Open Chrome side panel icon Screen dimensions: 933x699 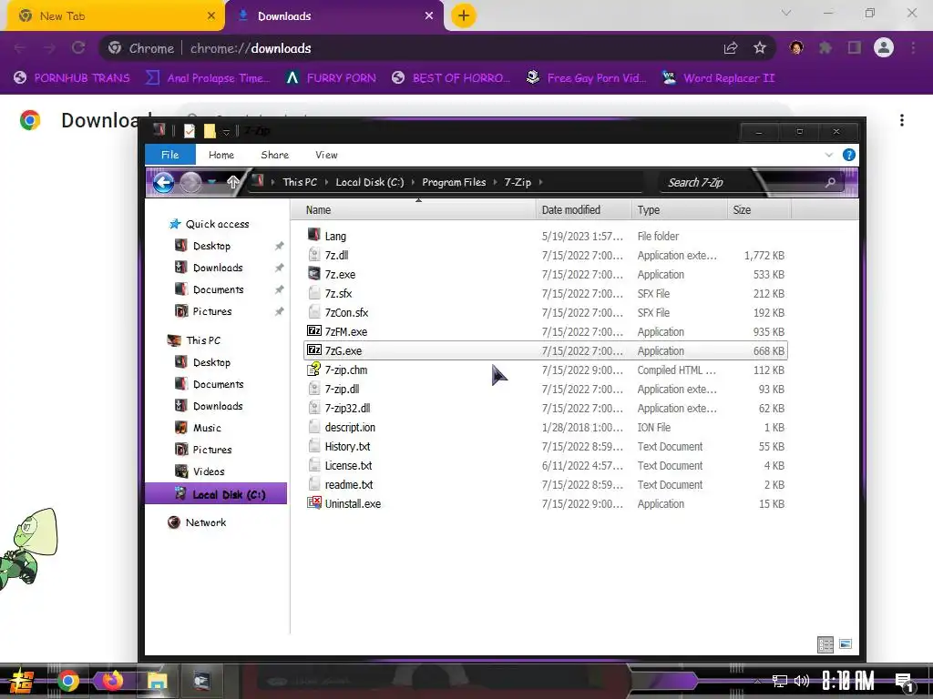pos(855,48)
